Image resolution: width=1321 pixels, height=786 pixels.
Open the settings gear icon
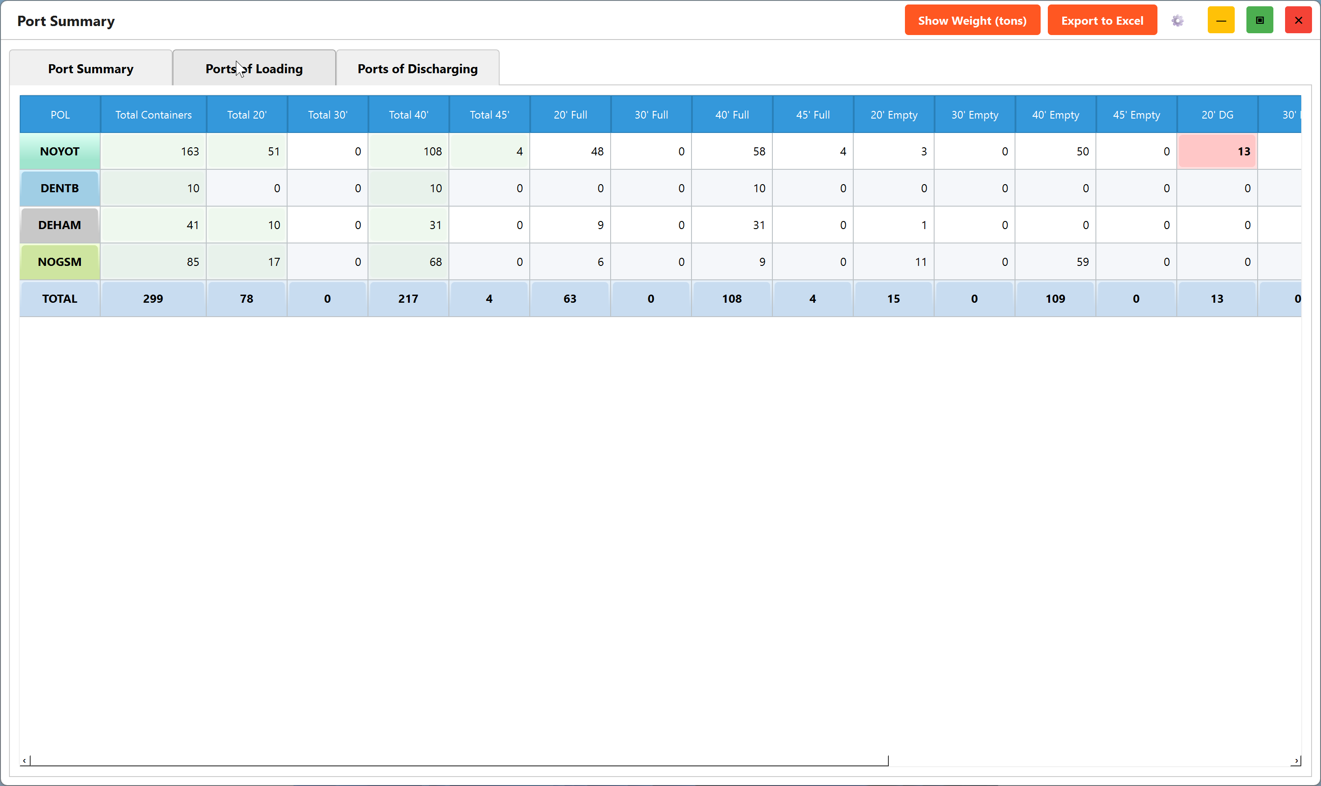[x=1177, y=21]
